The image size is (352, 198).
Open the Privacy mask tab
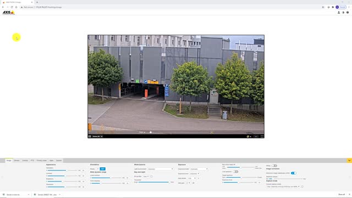[x=42, y=161]
